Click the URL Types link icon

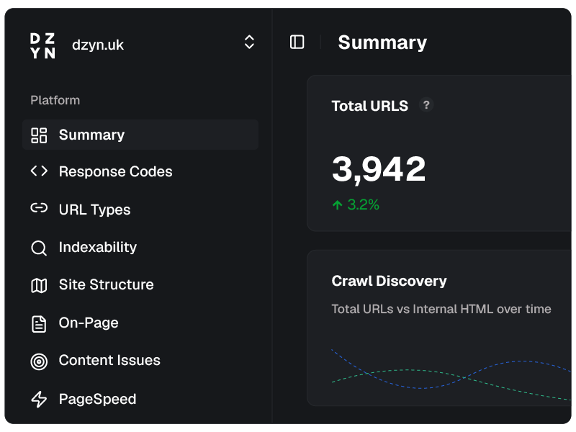tap(39, 209)
